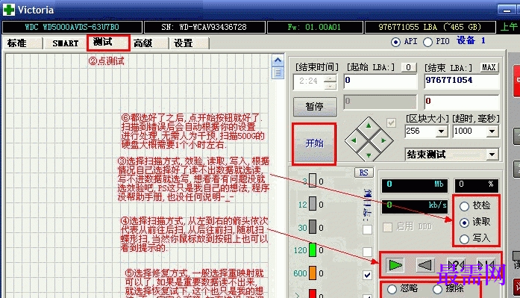Toggle the 启用 DDD checkbox
520x298 pixels.
pos(387,227)
